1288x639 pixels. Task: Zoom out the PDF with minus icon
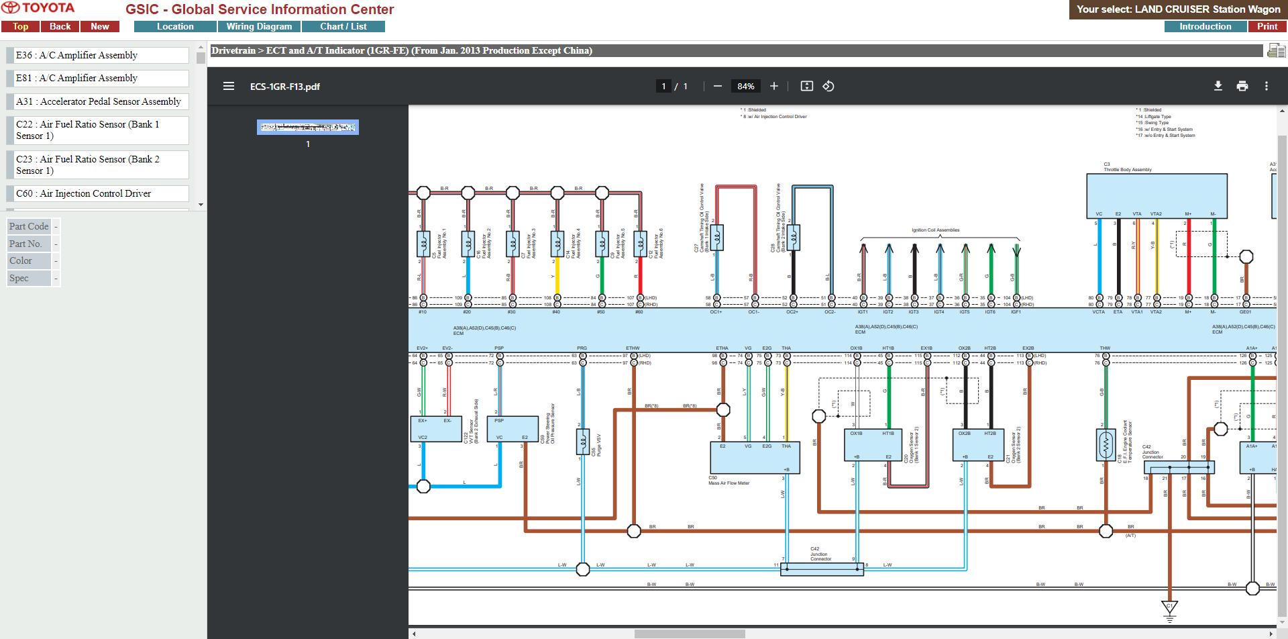(x=718, y=86)
